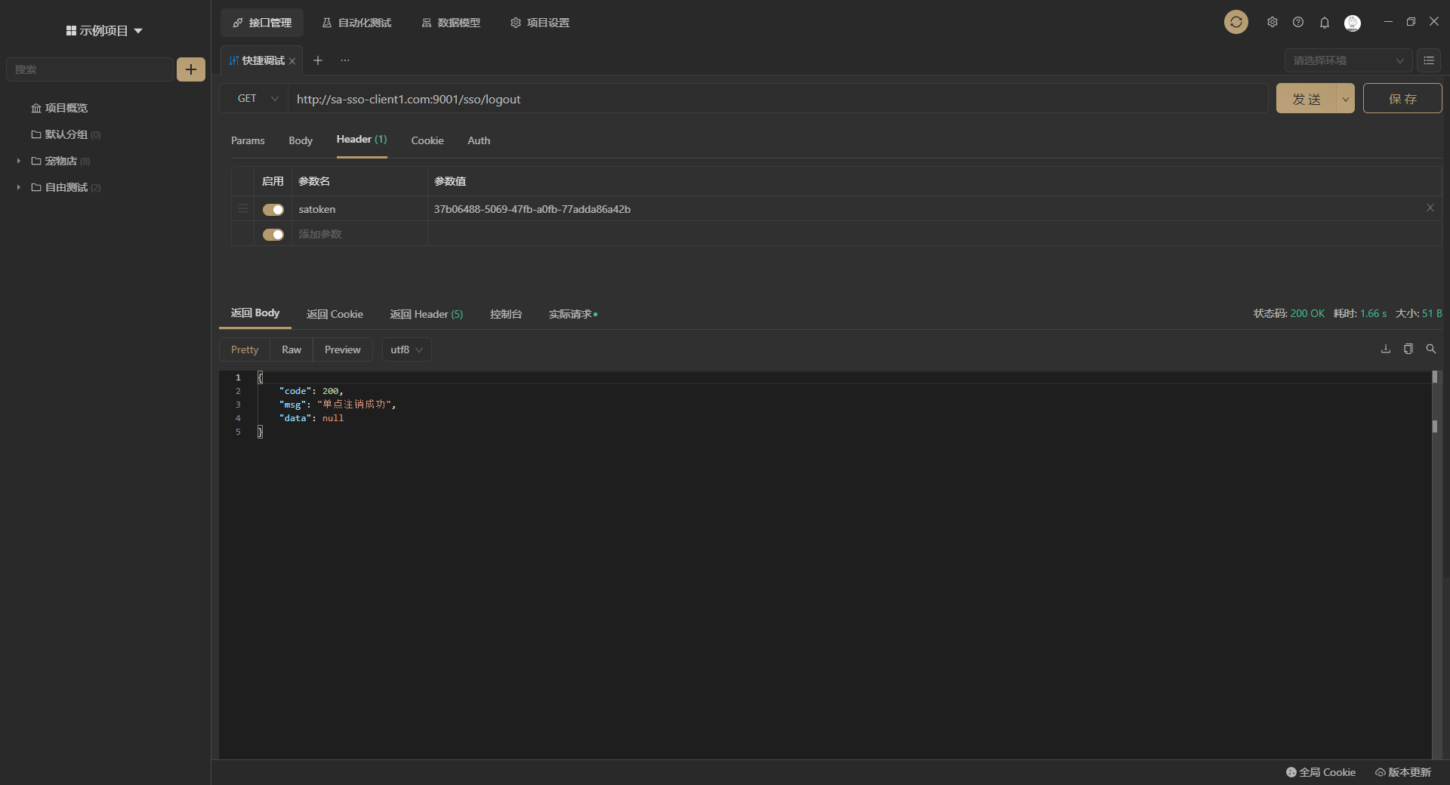
Task: Open 项目设置 tab
Action: [540, 23]
